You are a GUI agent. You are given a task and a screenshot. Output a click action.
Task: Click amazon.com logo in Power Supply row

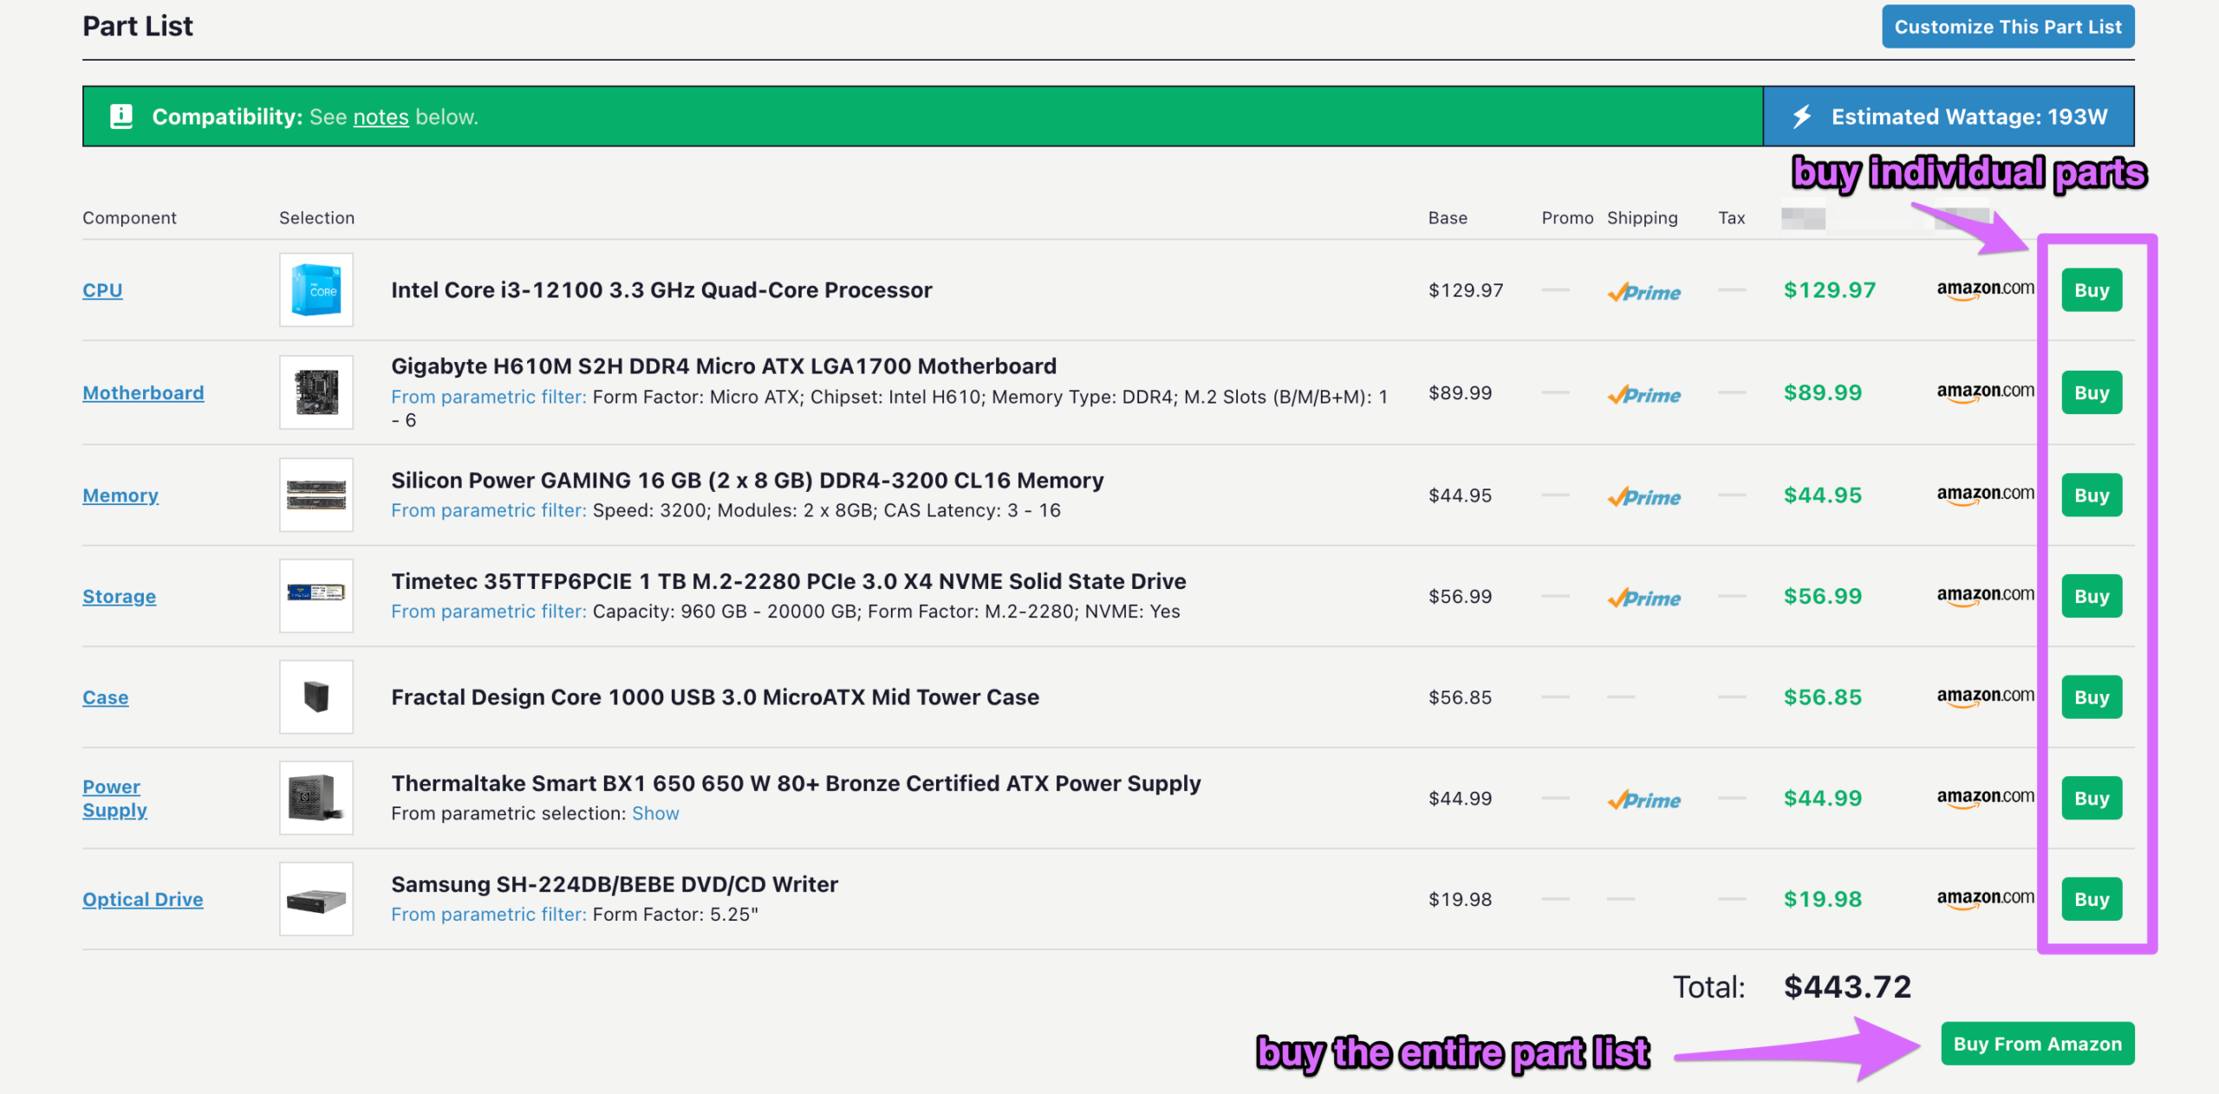pyautogui.click(x=1985, y=798)
